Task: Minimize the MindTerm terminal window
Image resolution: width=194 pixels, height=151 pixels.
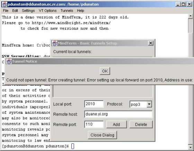Action: click(178, 4)
